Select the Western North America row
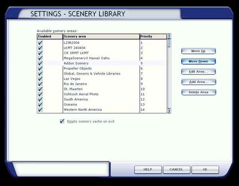This screenshot has width=239, height=186. tap(102, 110)
